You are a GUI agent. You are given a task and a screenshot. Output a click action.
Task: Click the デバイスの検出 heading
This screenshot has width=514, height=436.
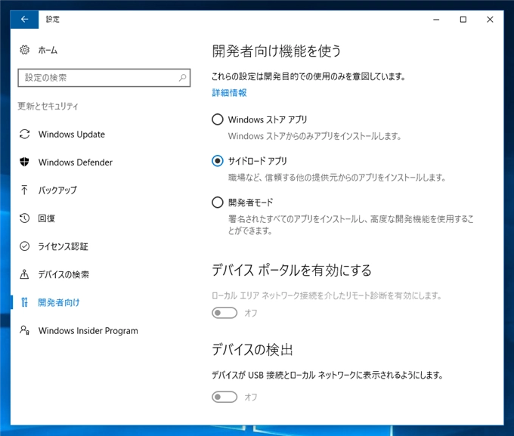[x=252, y=349]
